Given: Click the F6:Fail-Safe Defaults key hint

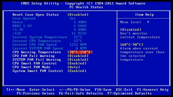Looking at the screenshot, I should 81,93.
